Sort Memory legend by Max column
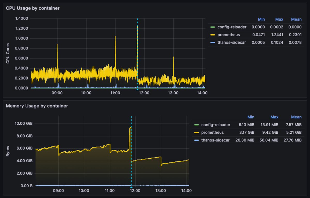The width and height of the screenshot is (310, 198). pos(274,117)
